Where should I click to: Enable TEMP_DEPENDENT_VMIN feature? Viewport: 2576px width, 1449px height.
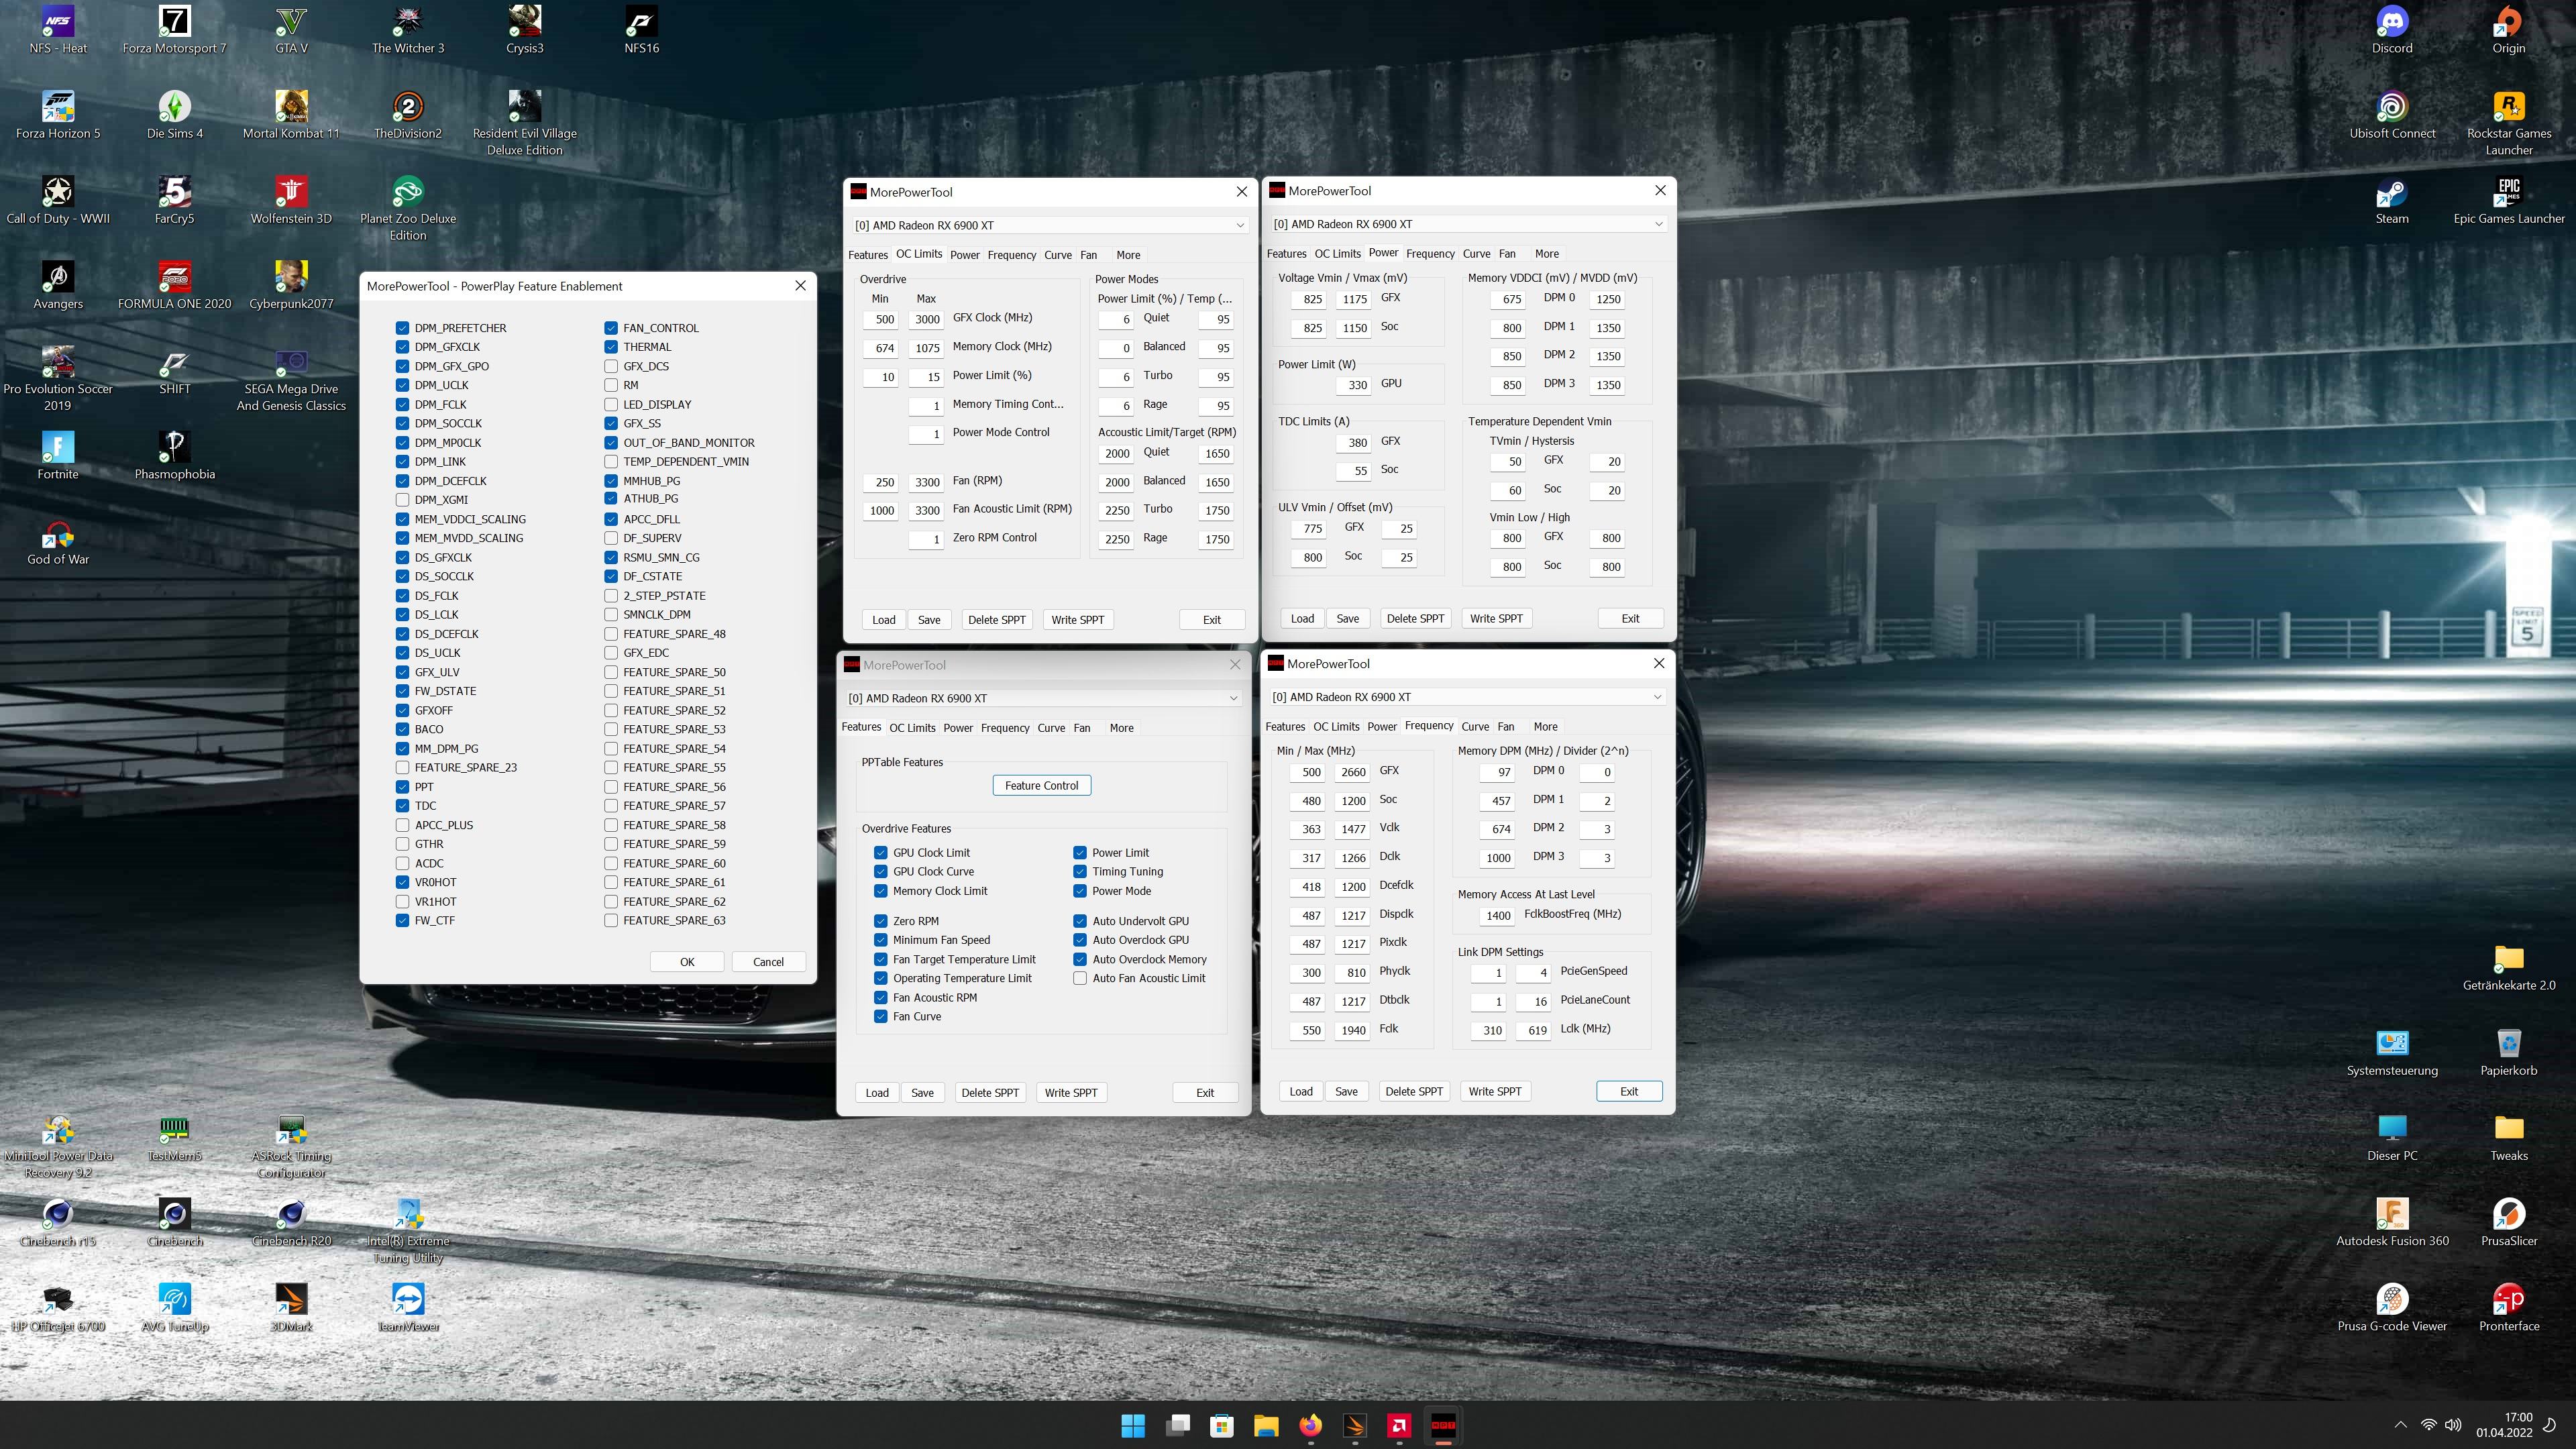[611, 462]
